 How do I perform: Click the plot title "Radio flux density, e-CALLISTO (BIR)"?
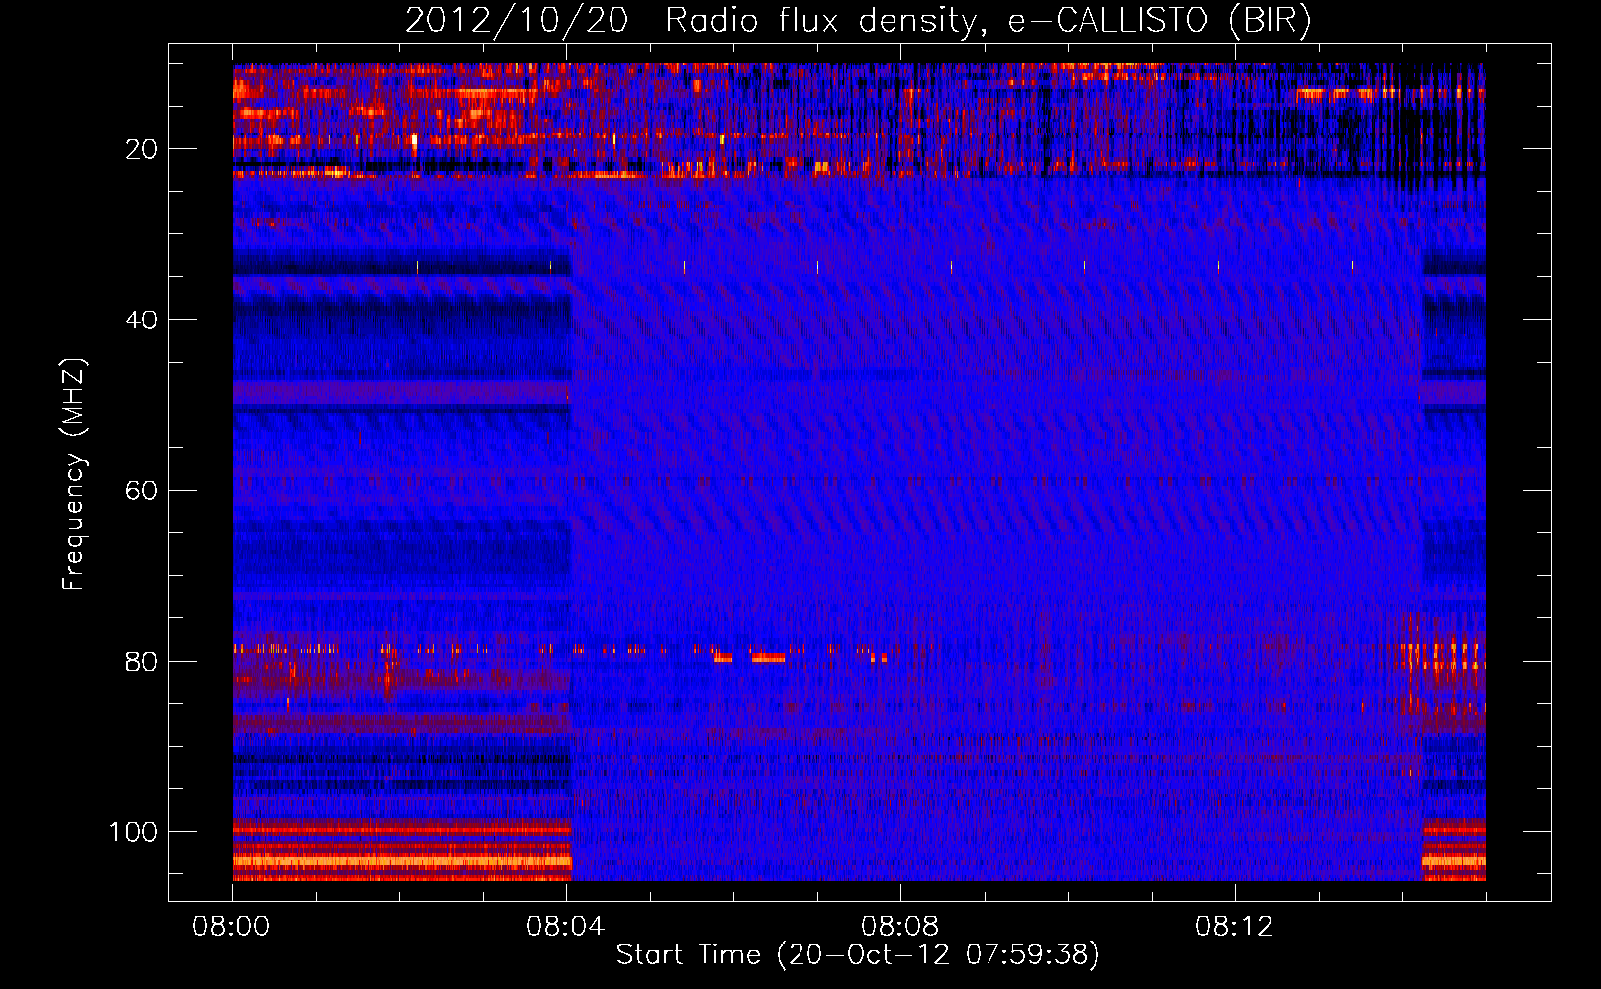988,20
